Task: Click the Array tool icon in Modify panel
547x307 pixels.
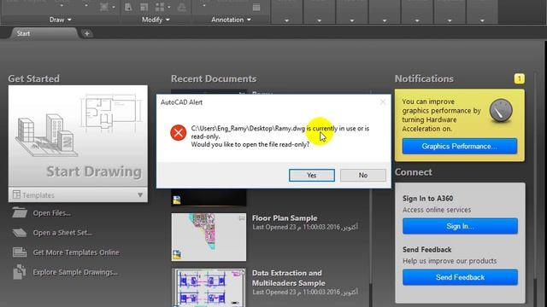Action: 160,7
